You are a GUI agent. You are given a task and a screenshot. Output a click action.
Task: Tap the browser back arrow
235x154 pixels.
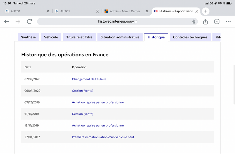coord(6,21)
